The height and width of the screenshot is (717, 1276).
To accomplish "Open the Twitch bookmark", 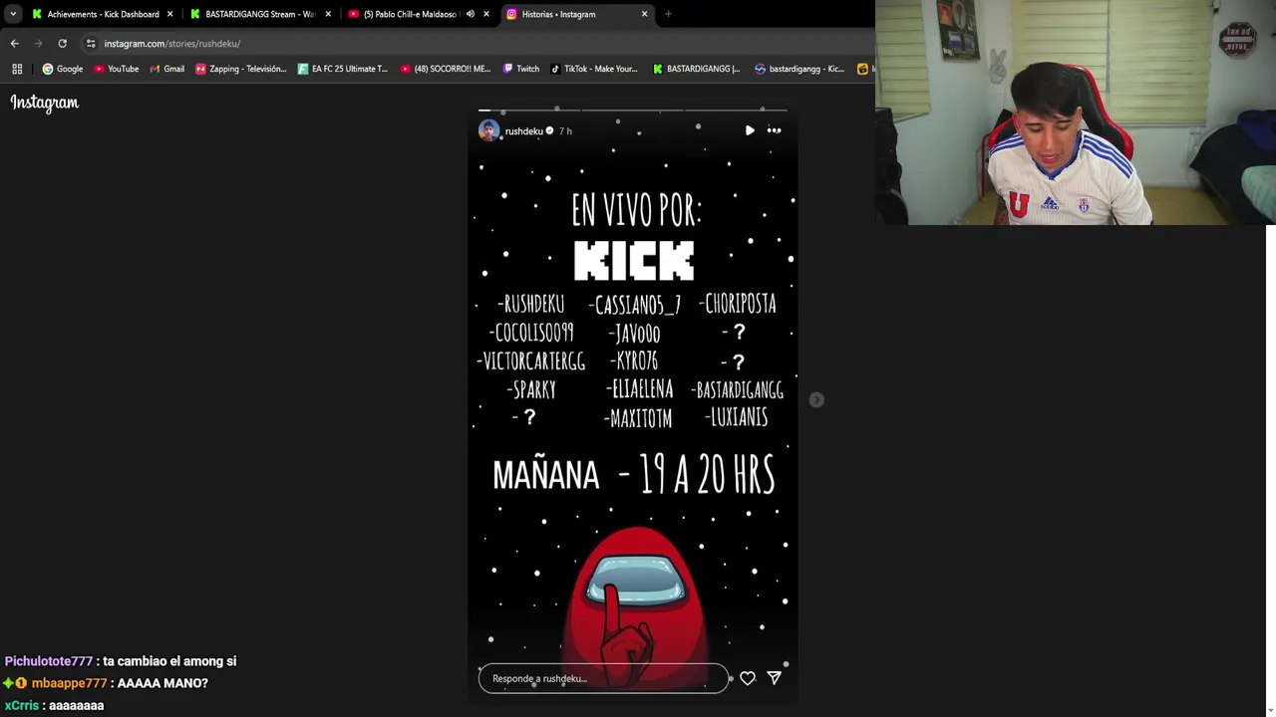I will pyautogui.click(x=520, y=69).
